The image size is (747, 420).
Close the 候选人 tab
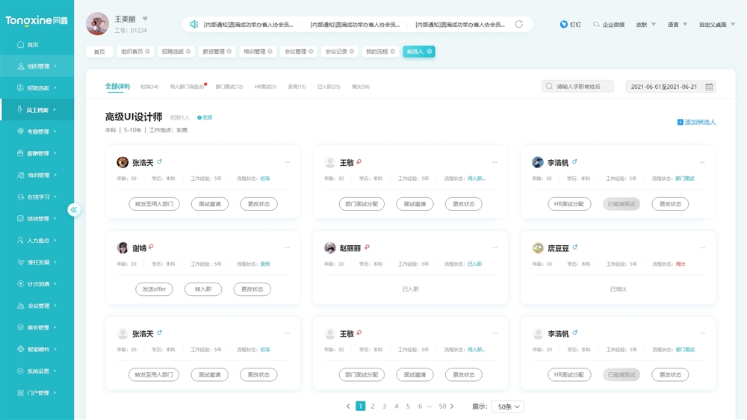pyautogui.click(x=430, y=52)
